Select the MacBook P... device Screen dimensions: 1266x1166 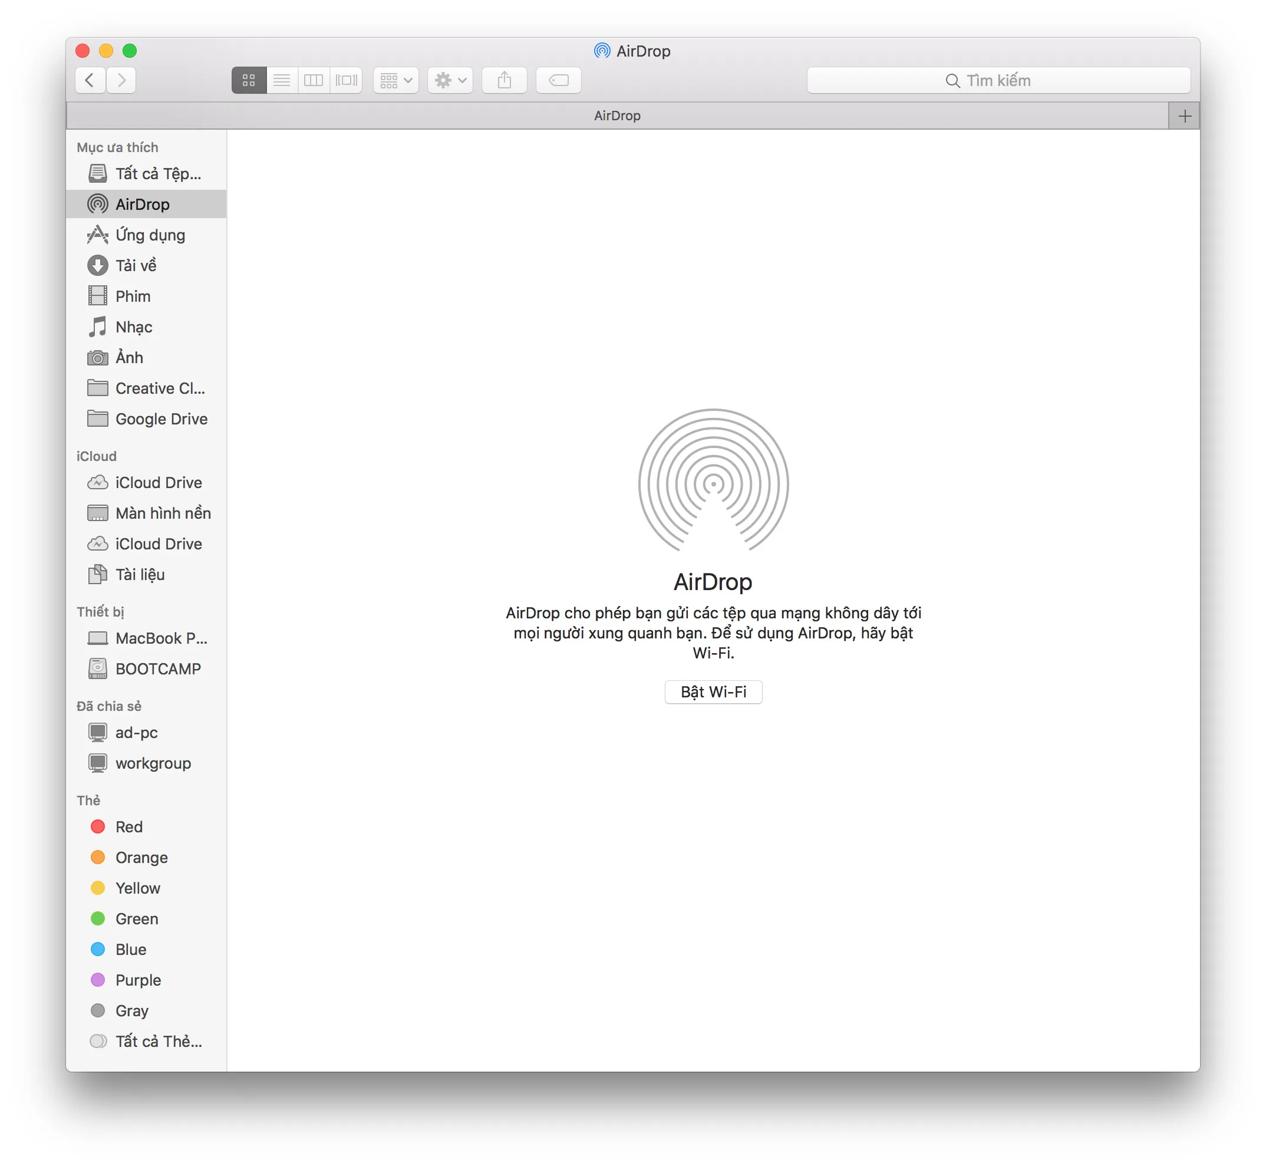tap(146, 638)
